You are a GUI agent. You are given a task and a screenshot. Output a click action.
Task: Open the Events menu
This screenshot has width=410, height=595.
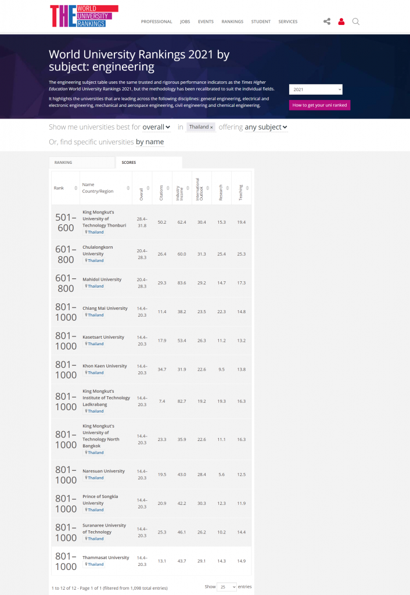[x=206, y=21]
